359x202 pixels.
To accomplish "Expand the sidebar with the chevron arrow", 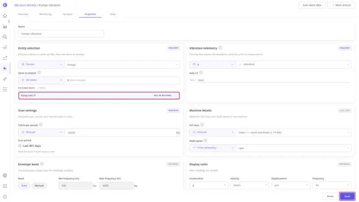I will tap(9, 21).
